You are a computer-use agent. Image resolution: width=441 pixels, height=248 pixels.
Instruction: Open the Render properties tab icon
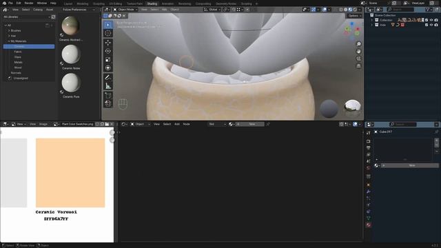369,141
